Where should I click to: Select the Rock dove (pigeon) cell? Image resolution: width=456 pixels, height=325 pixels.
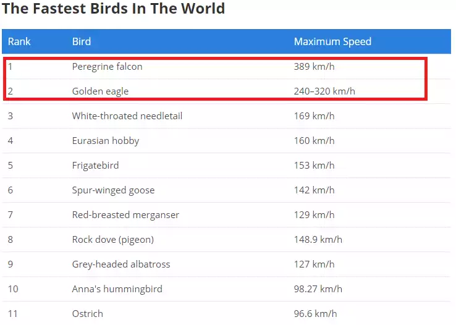pos(113,240)
